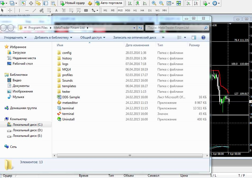
Task: Launch MetaEditor via yellow book icon
Action: click(x=90, y=3)
